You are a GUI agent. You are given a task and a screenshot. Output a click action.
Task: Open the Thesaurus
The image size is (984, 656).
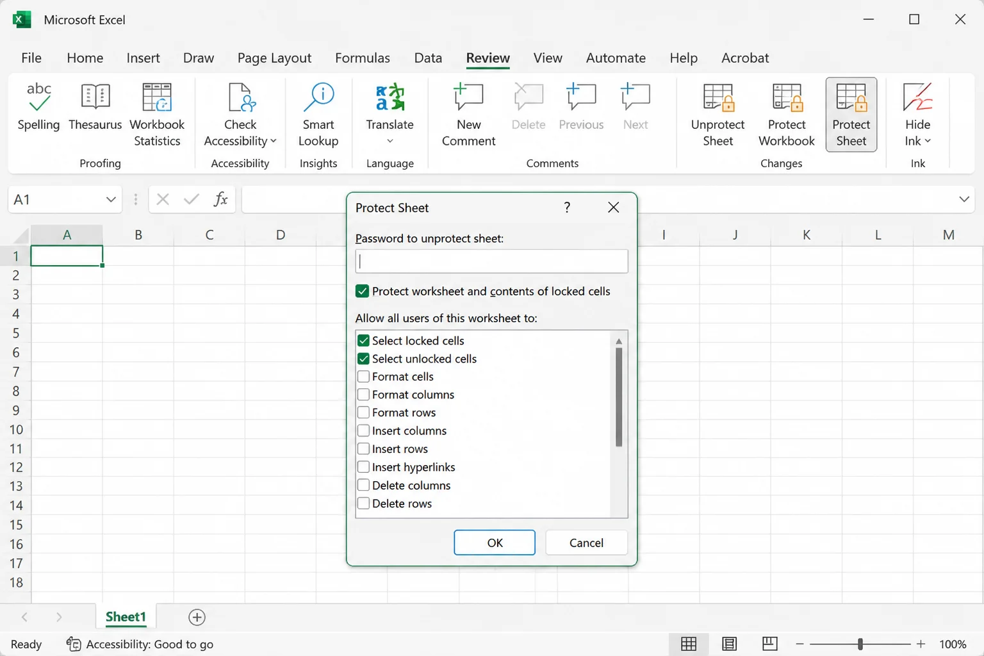pyautogui.click(x=95, y=106)
